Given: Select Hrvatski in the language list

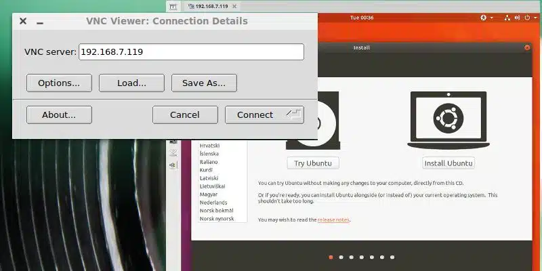Looking at the screenshot, I should (210, 146).
